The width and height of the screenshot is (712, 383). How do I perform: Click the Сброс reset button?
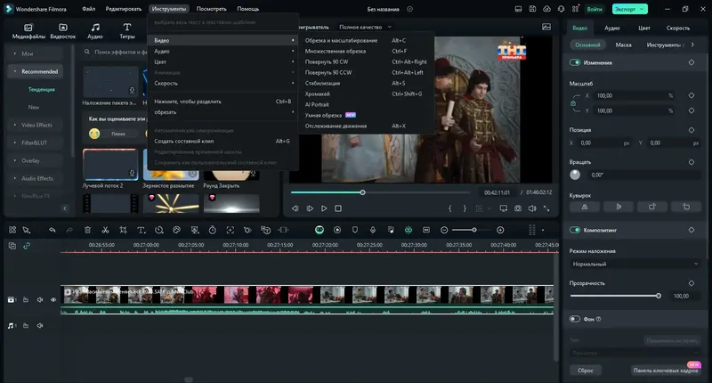click(586, 370)
